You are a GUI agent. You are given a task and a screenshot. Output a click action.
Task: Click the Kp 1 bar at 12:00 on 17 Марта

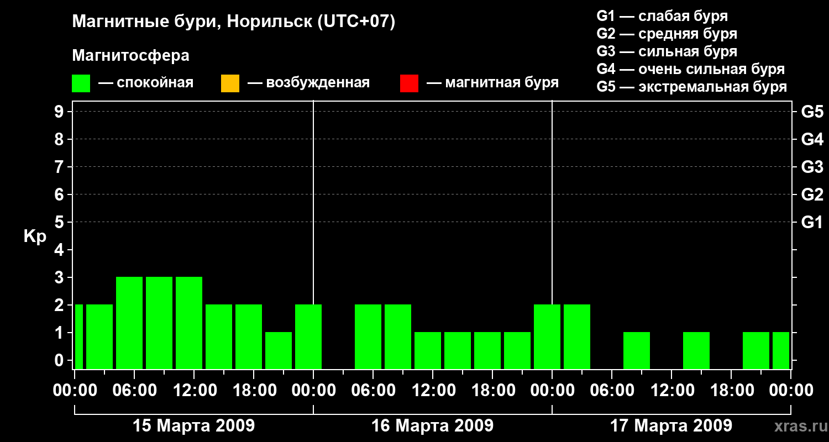pos(696,350)
